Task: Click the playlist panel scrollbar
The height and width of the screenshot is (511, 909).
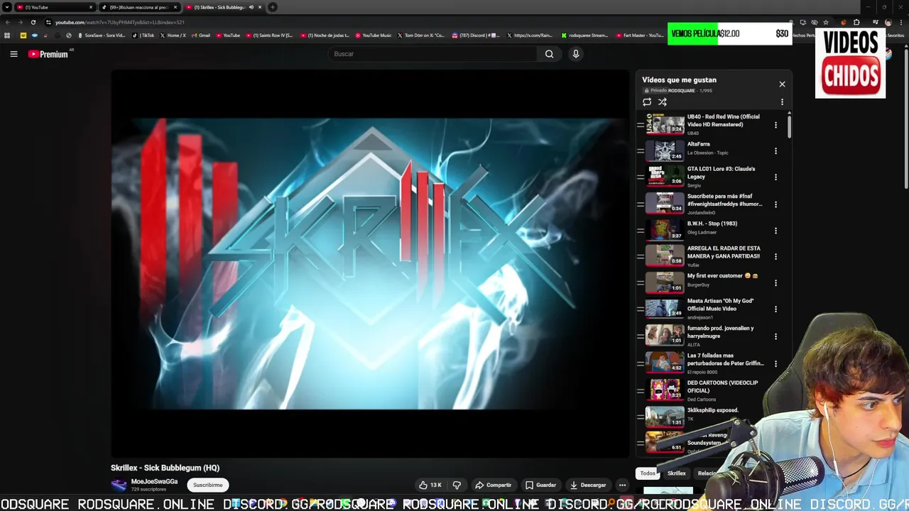Action: coord(789,126)
